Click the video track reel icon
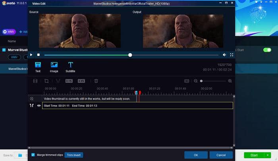Screen dimensions: 278x161 32,99
